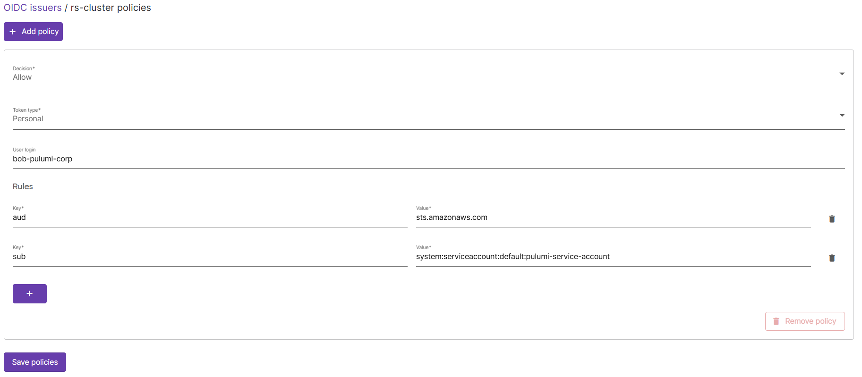Open the OIDC issuers breadcrumb link
Viewport: 862px width, 377px height.
click(33, 8)
